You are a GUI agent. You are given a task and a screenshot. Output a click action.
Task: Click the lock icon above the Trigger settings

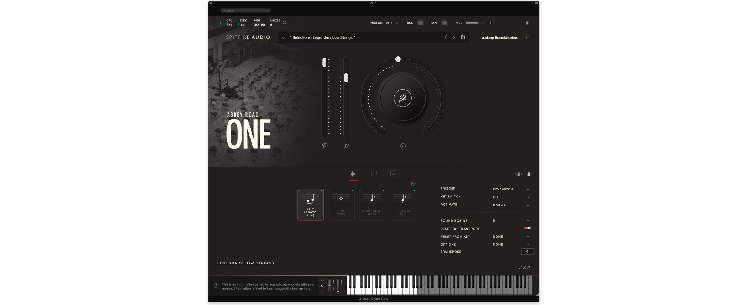[x=529, y=174]
